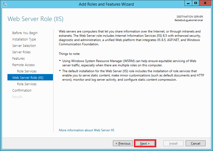Click the DESTINATION SERVER label
The height and width of the screenshot is (151, 213).
[x=190, y=17]
